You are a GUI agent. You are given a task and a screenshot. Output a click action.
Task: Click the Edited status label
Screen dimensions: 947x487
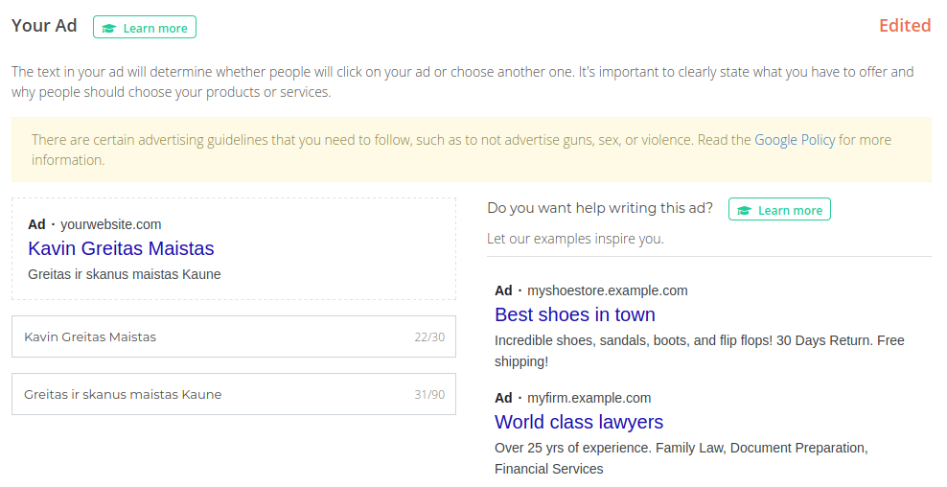(x=904, y=26)
